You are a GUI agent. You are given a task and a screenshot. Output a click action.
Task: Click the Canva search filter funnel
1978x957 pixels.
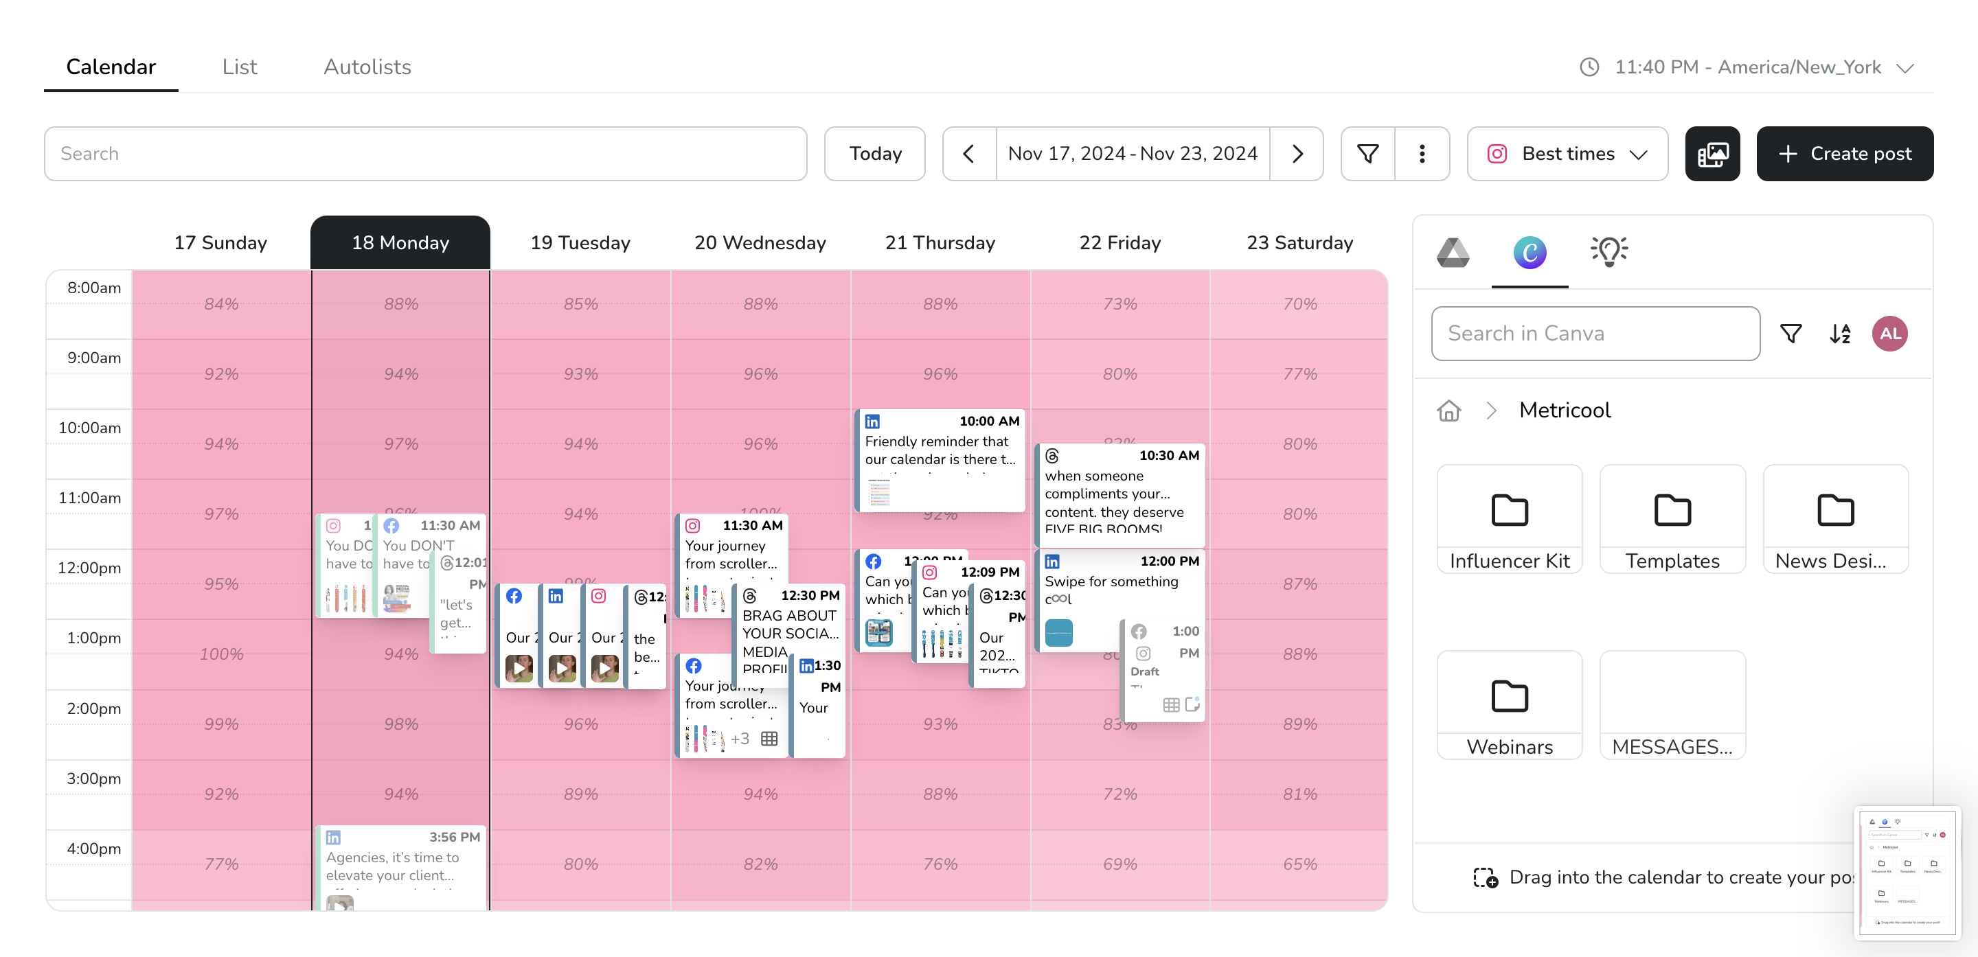pos(1791,333)
